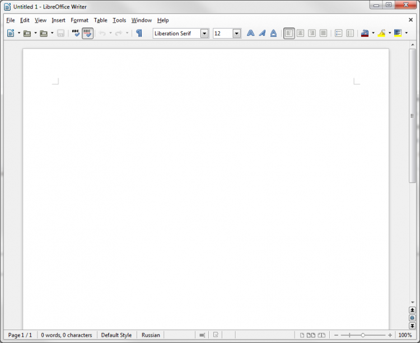420x343 pixels.
Task: Select single-page view layout icon
Action: 302,335
